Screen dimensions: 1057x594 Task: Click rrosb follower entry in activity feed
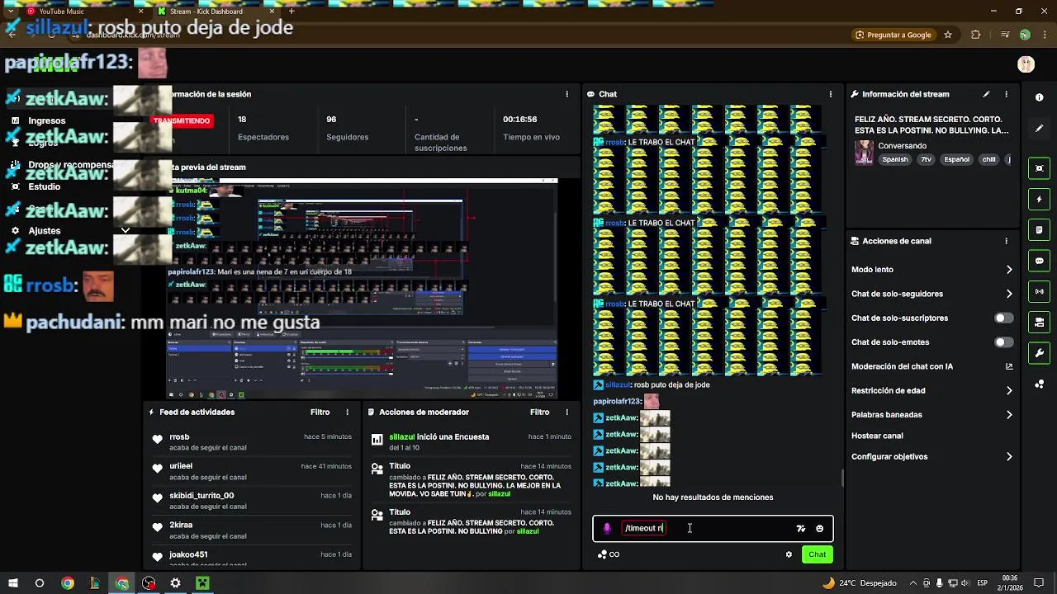click(x=252, y=442)
